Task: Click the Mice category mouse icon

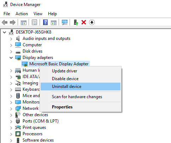Action: coord(18,96)
